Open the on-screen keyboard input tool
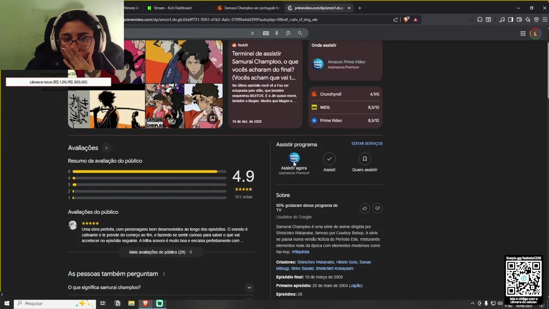549x309 pixels. [266, 33]
